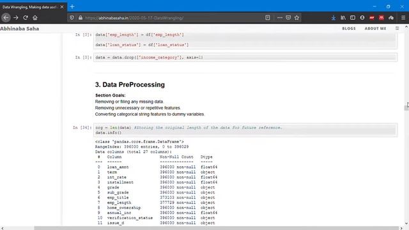409x230 pixels.
Task: Click the icon right of ABOUT ME
Action: click(x=397, y=28)
